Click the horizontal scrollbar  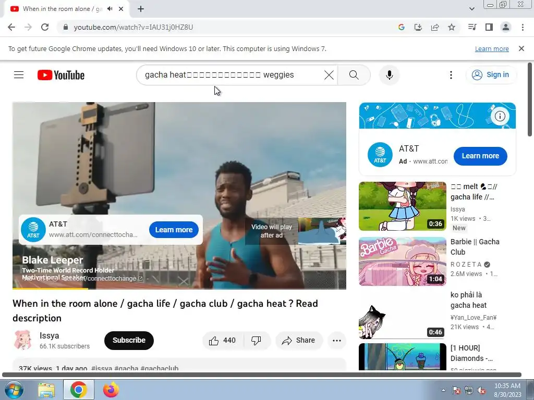[x=262, y=375]
